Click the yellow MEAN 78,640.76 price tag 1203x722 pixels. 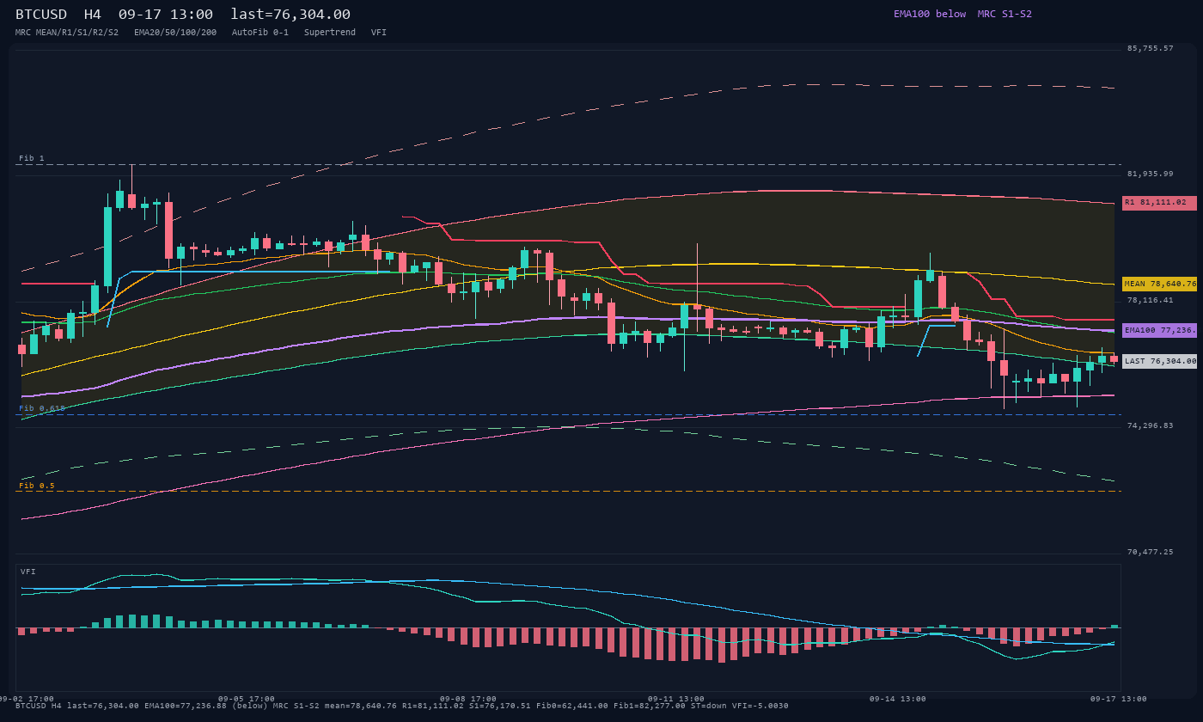(1159, 284)
